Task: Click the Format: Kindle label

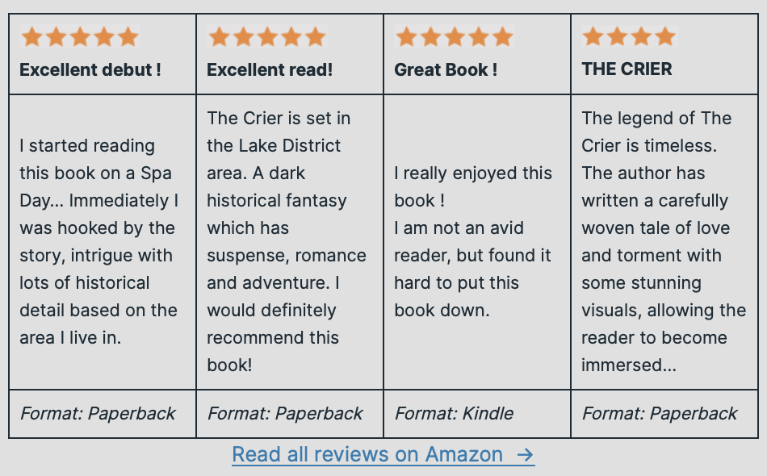Action: pyautogui.click(x=454, y=414)
